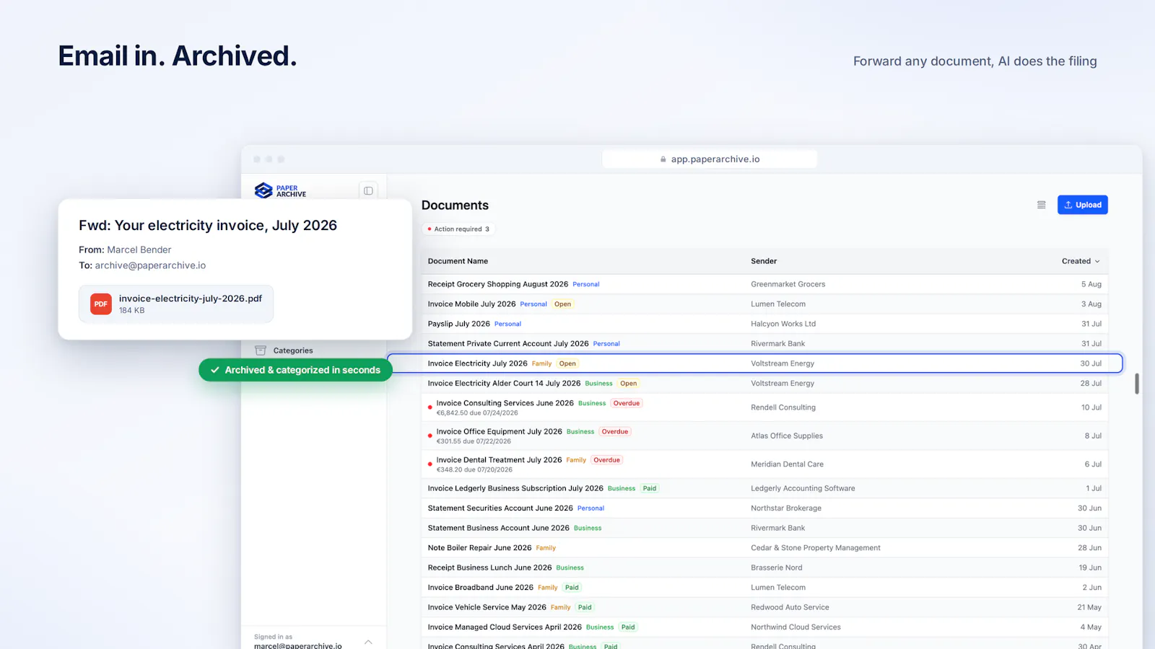Viewport: 1155px width, 649px height.
Task: Click Business tag on Statement Business Account
Action: [x=588, y=528]
